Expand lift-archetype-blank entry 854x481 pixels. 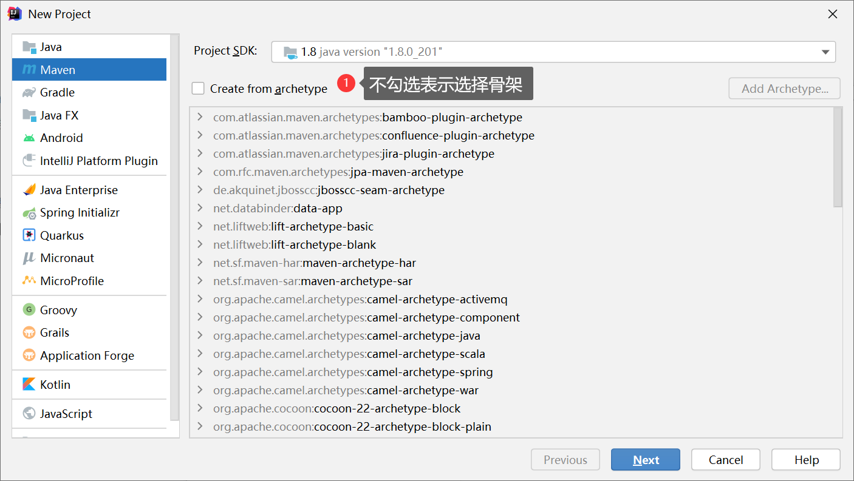(x=200, y=244)
